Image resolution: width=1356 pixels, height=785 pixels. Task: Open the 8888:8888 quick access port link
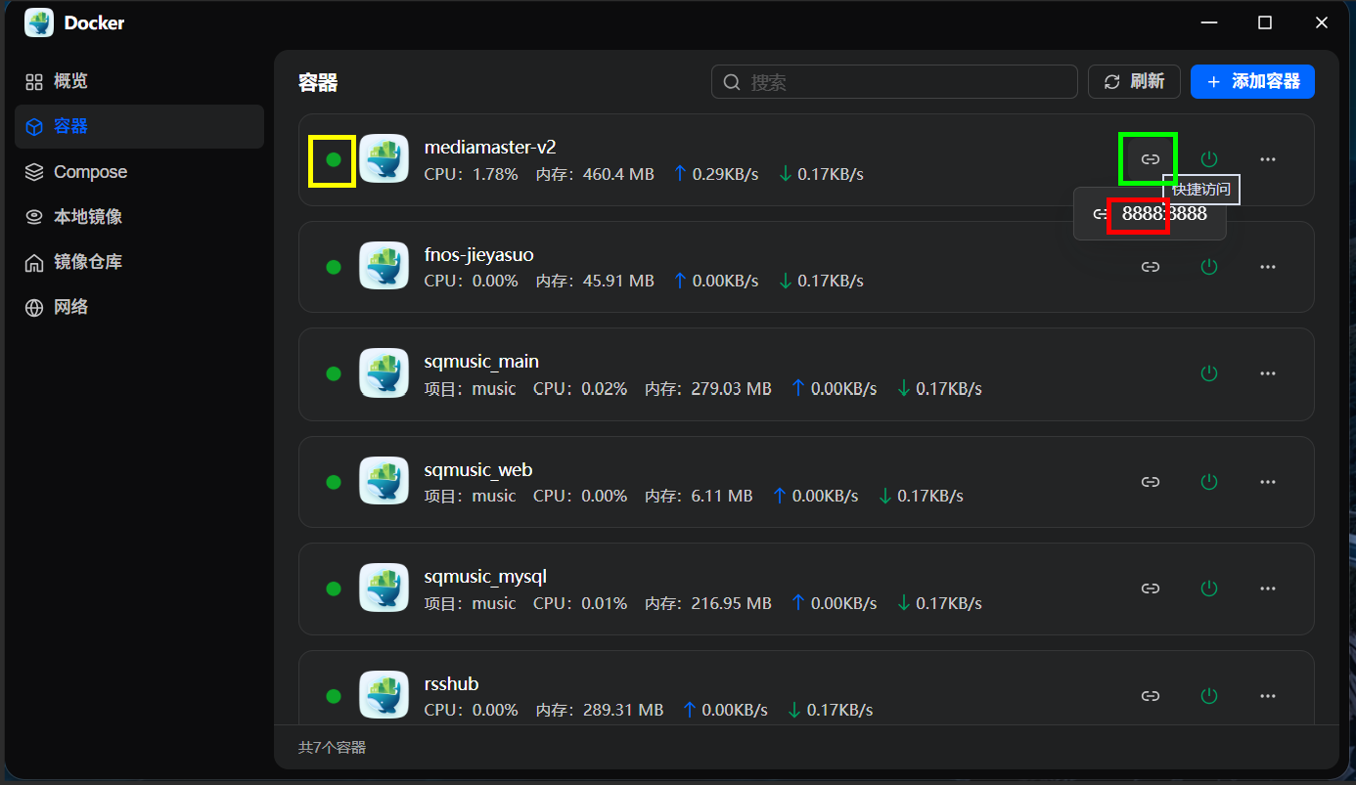pos(1150,214)
